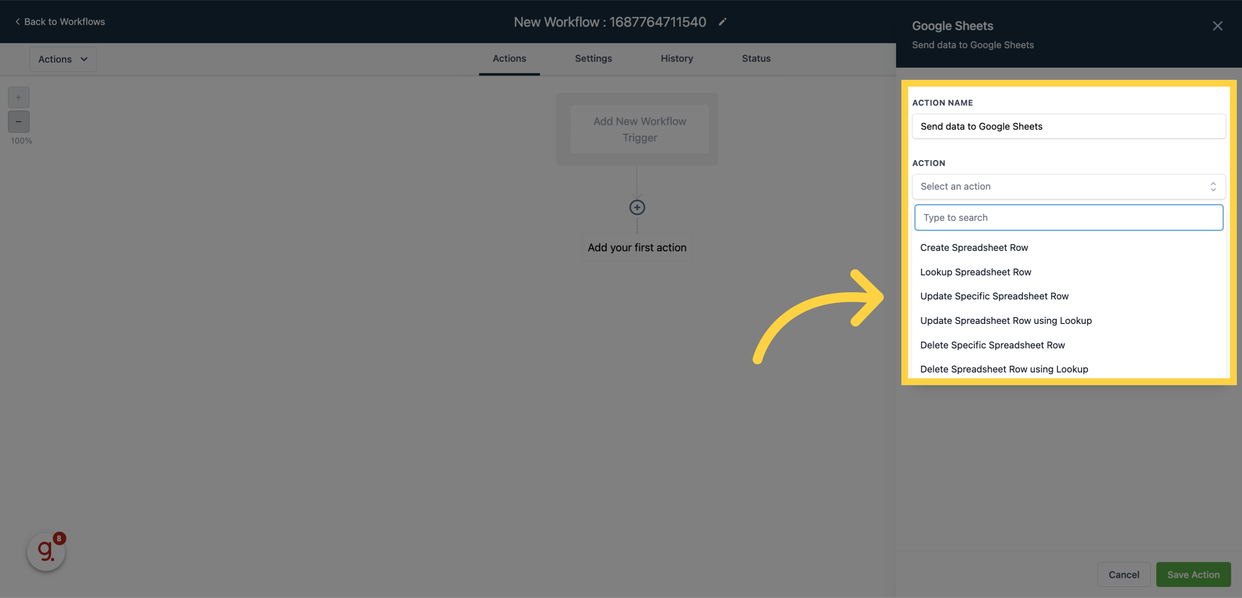Click the plus zoom-in icon
Screen dimensions: 1242x598
point(18,98)
